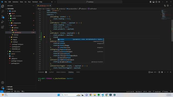Open the Selection menu
Viewport: 173px width, 97px height.
click(15, 2)
